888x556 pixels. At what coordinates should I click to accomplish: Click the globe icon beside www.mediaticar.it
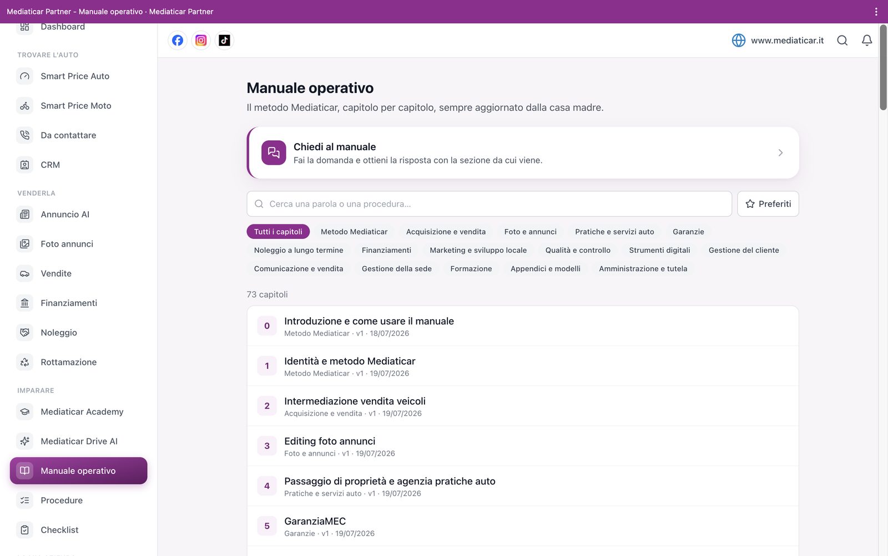pyautogui.click(x=739, y=40)
